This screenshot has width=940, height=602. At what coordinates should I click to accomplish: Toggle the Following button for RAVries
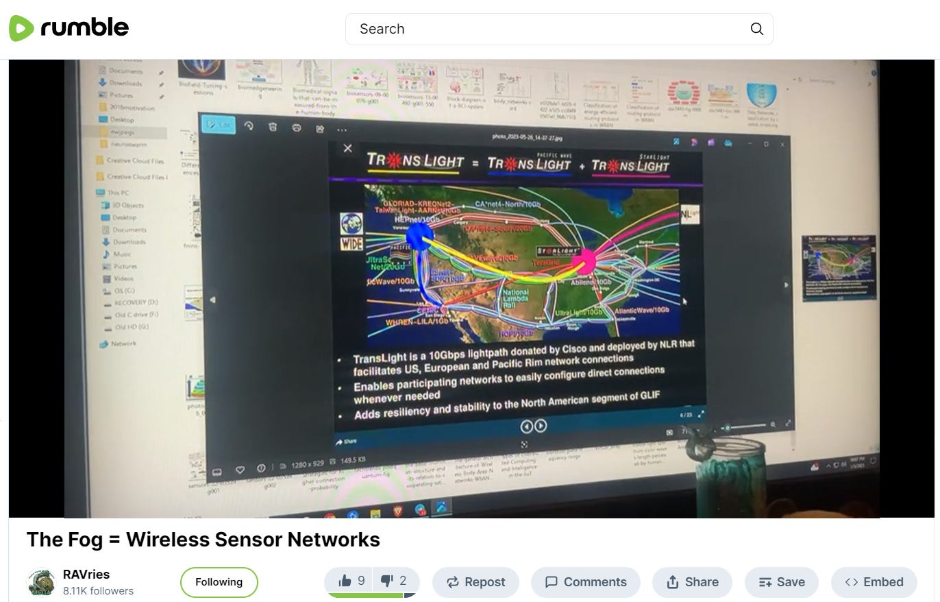click(x=219, y=582)
